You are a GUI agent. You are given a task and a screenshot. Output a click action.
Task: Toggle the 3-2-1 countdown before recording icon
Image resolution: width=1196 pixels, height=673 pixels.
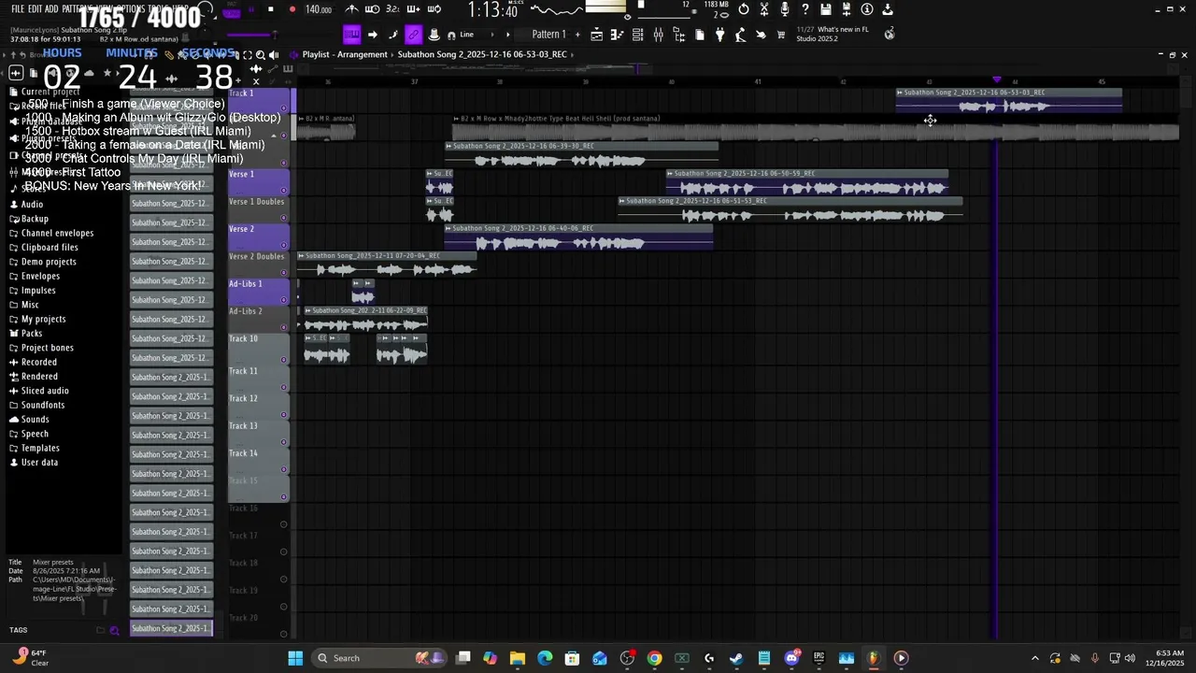tap(392, 9)
